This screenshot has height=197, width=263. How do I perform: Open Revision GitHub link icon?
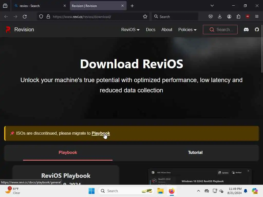[257, 30]
